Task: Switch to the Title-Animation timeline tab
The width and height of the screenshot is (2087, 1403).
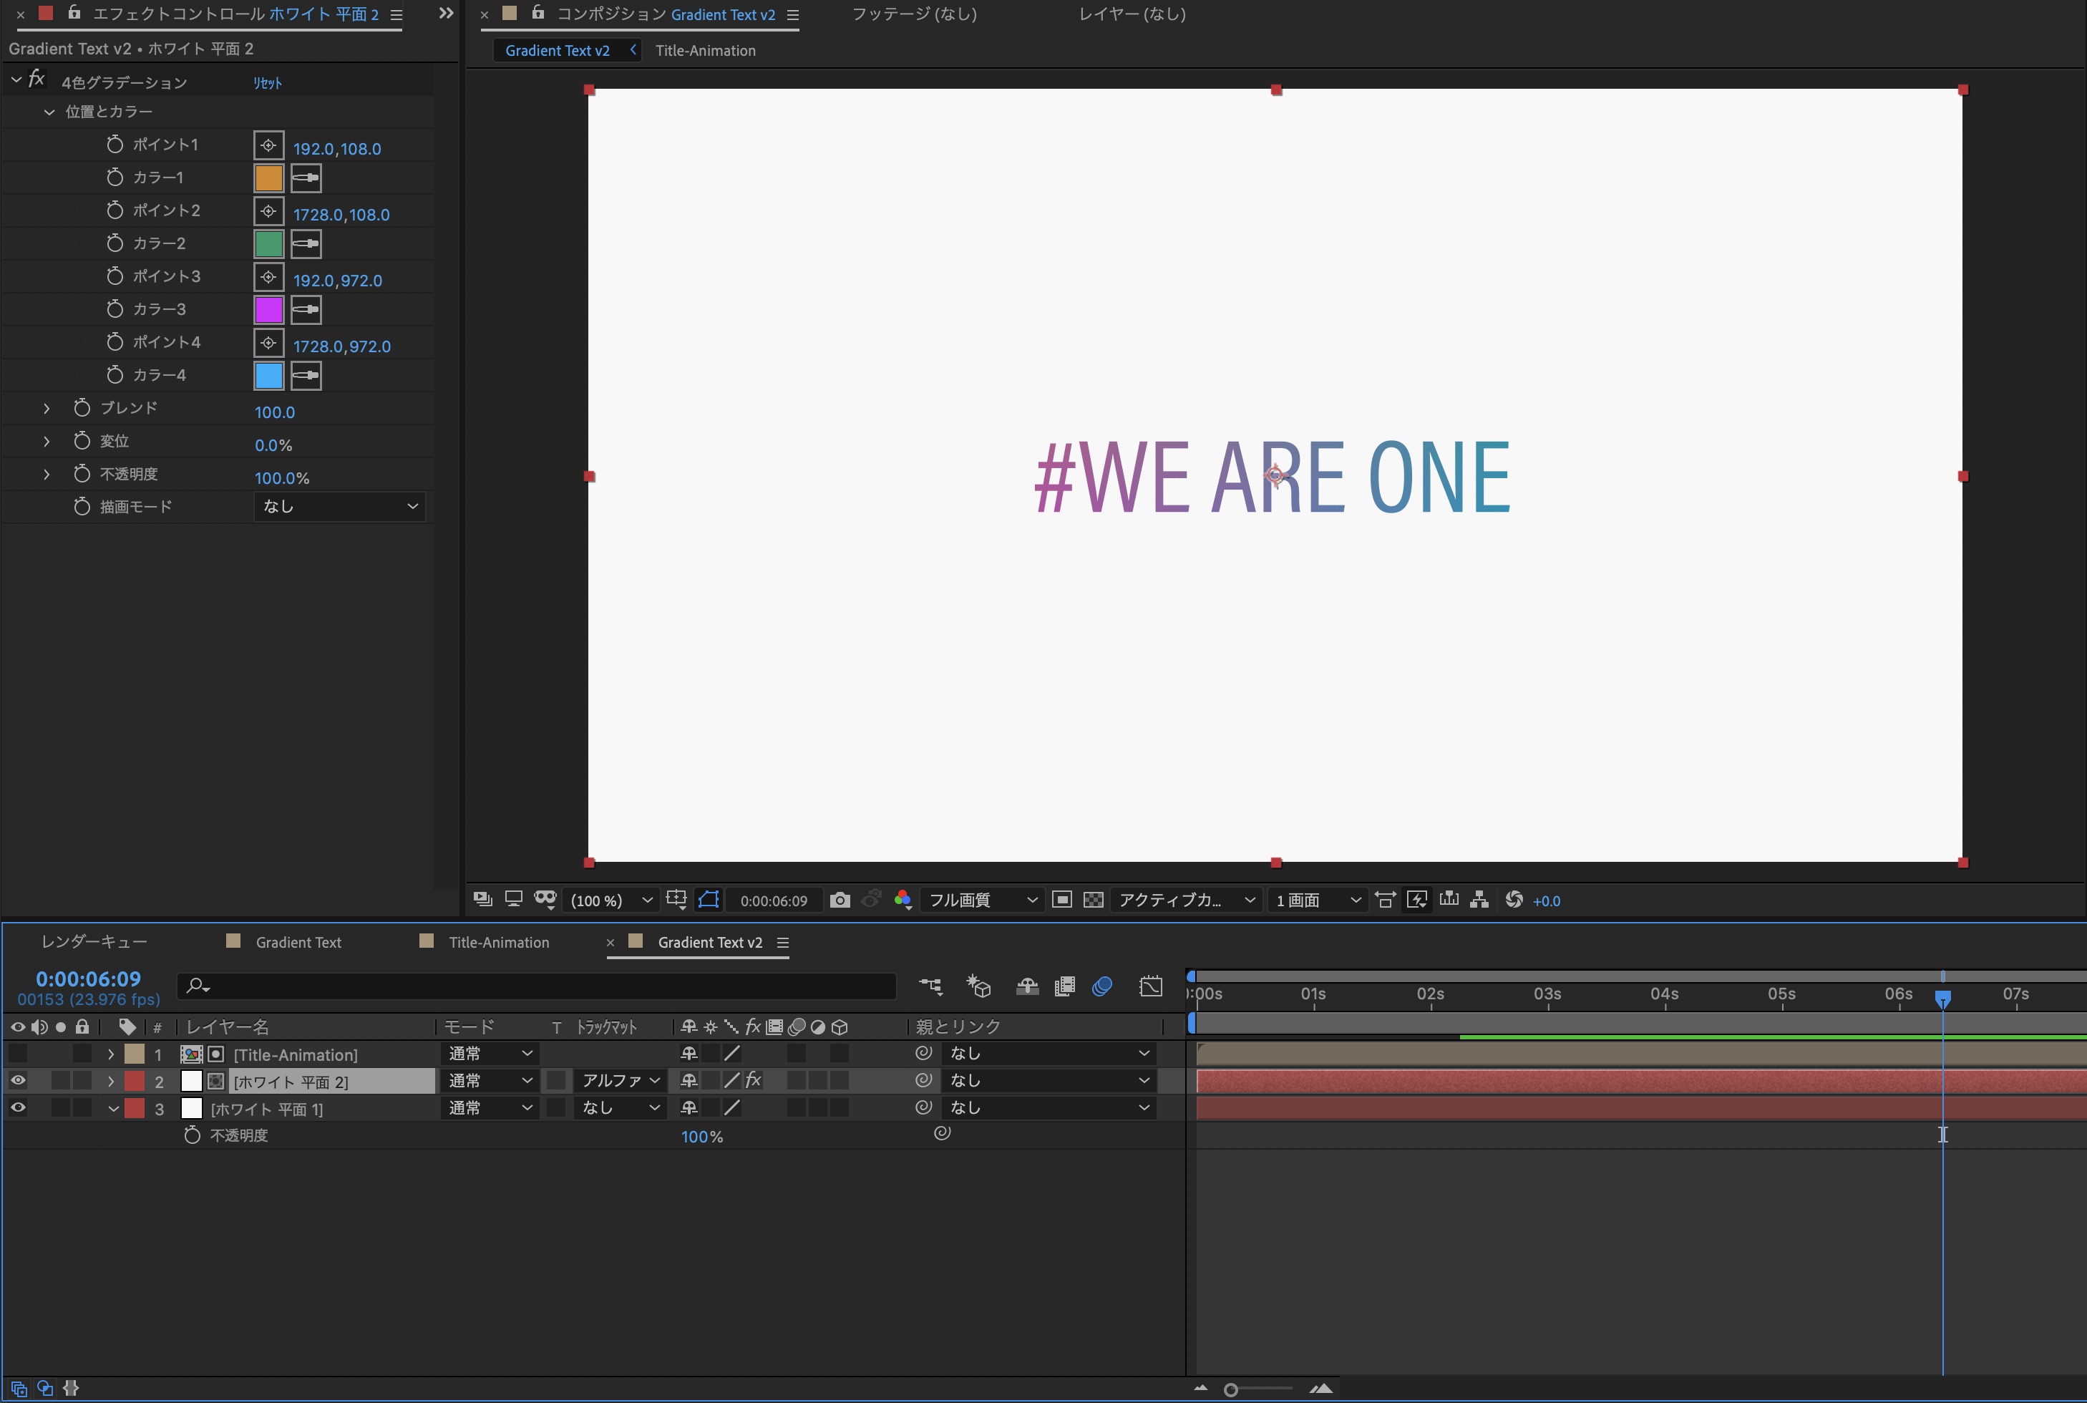Action: coord(498,942)
